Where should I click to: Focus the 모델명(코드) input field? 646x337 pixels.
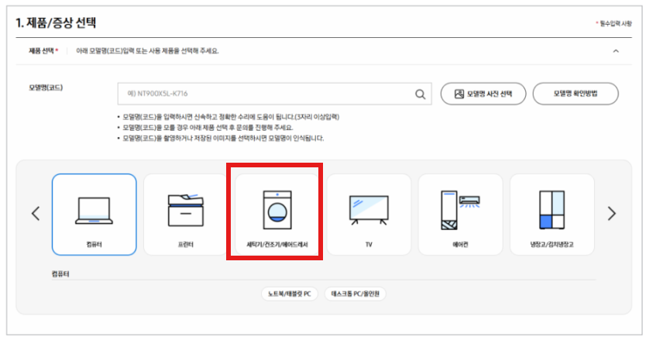pyautogui.click(x=274, y=94)
